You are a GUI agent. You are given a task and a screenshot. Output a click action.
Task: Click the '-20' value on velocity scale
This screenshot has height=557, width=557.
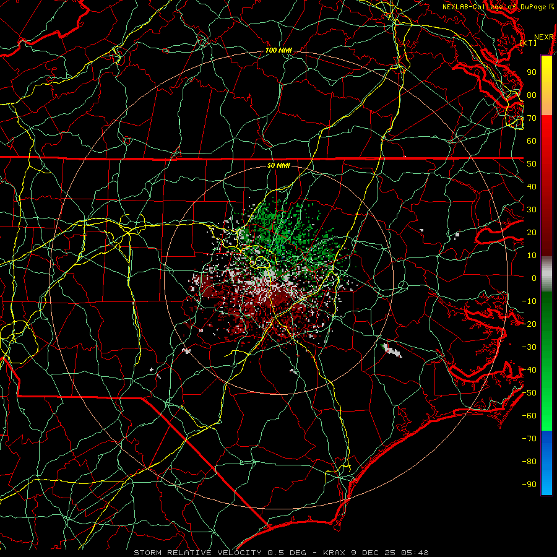pyautogui.click(x=529, y=324)
